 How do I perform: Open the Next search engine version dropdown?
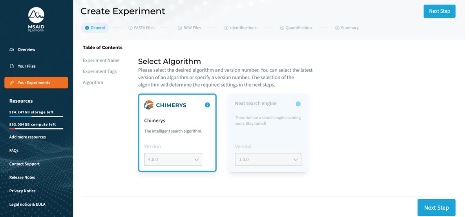[268, 159]
